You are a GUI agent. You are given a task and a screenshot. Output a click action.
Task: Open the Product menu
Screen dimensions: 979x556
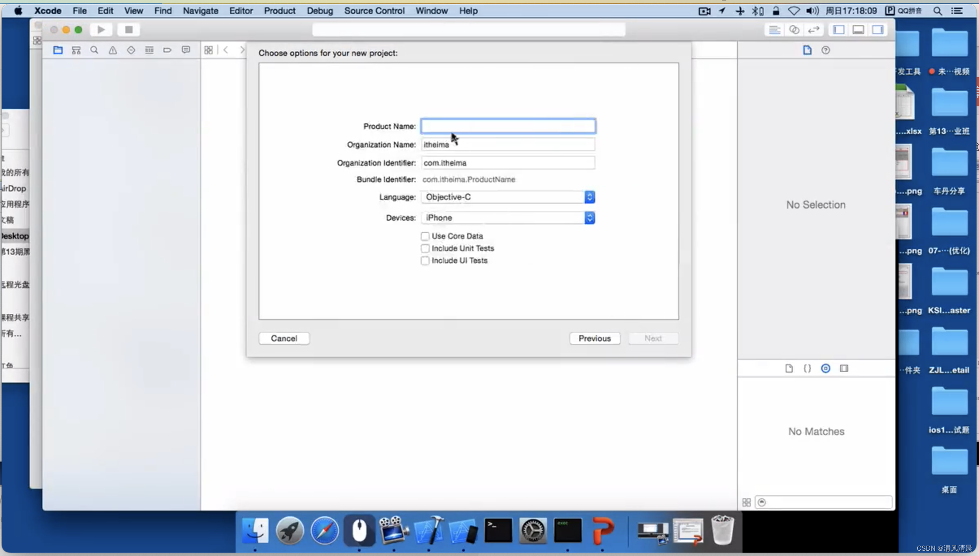(x=279, y=11)
